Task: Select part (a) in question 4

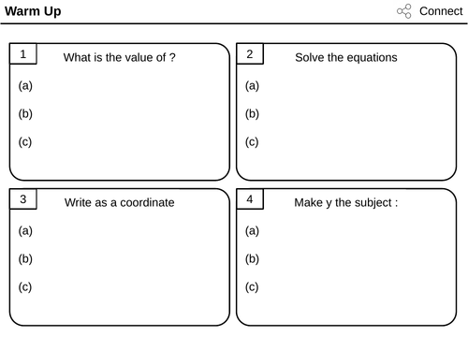Action: 252,231
